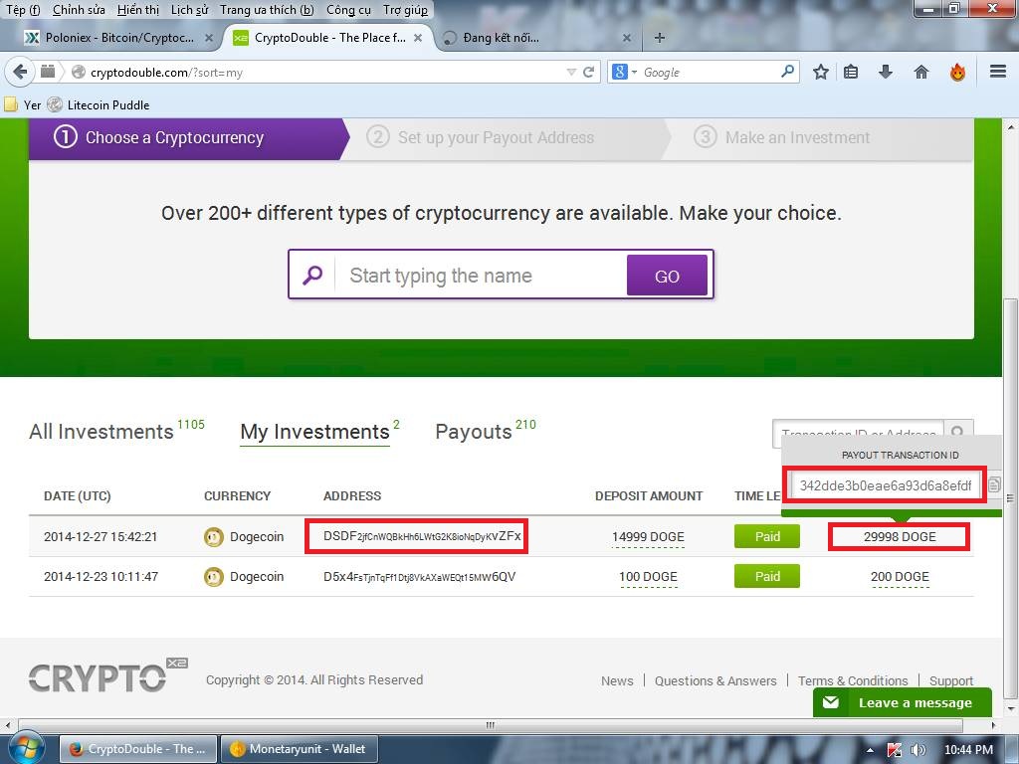Open a new tab with the plus button

click(x=660, y=38)
